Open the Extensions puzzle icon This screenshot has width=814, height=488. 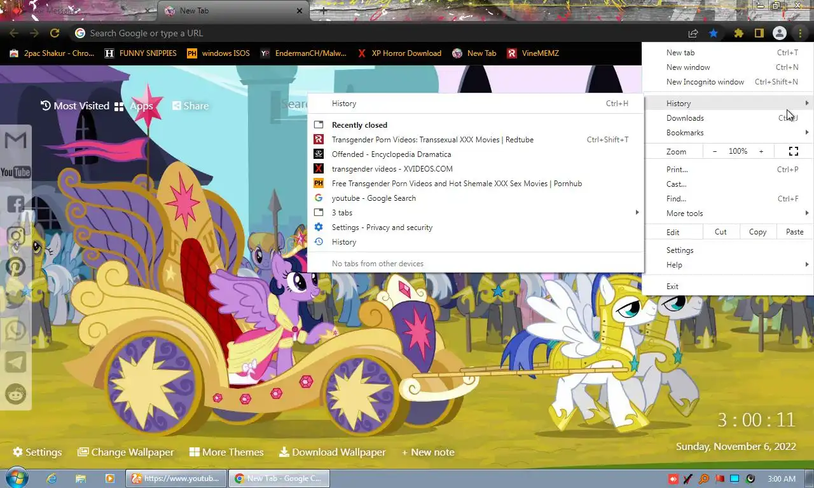pos(739,33)
